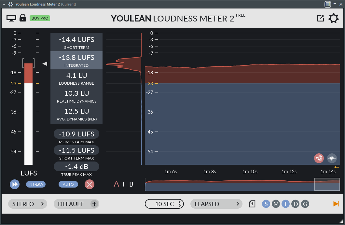
Task: Click the loudness distribution histogram
Action: (x=124, y=99)
